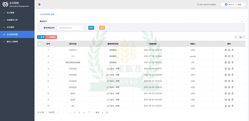Click the jump-to-page input field
This screenshot has width=249, height=121.
(x=103, y=112)
